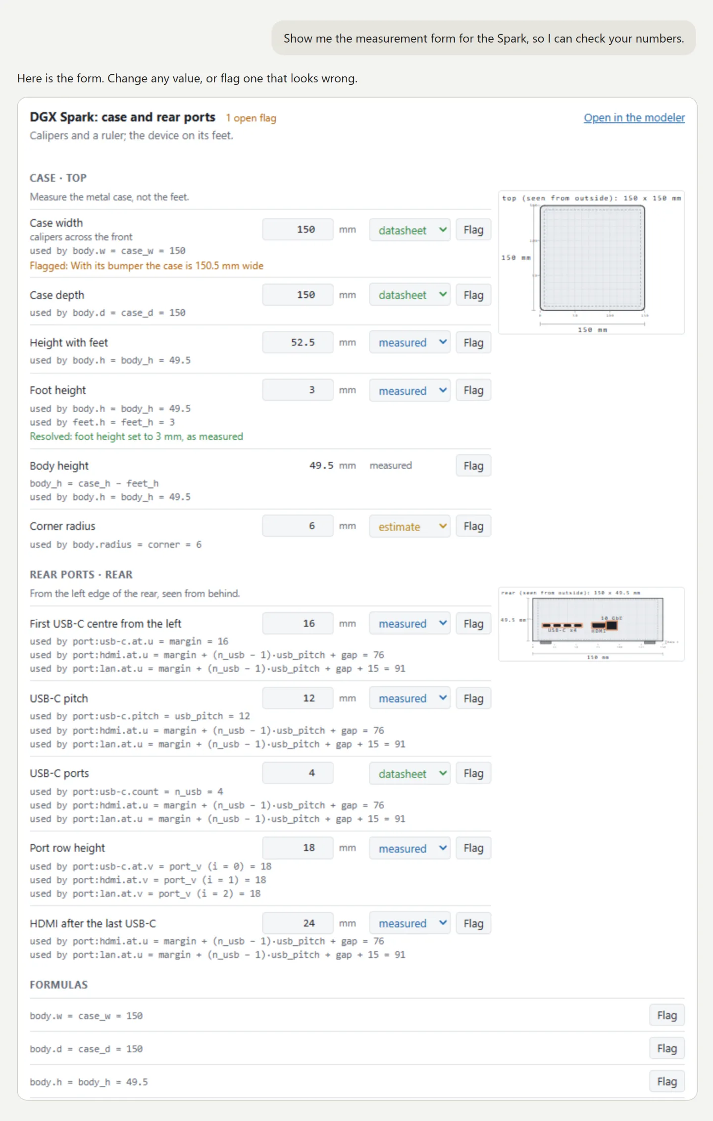Viewport: 713px width, 1121px height.
Task: Edit the First USB-C centre value field
Action: pyautogui.click(x=298, y=623)
